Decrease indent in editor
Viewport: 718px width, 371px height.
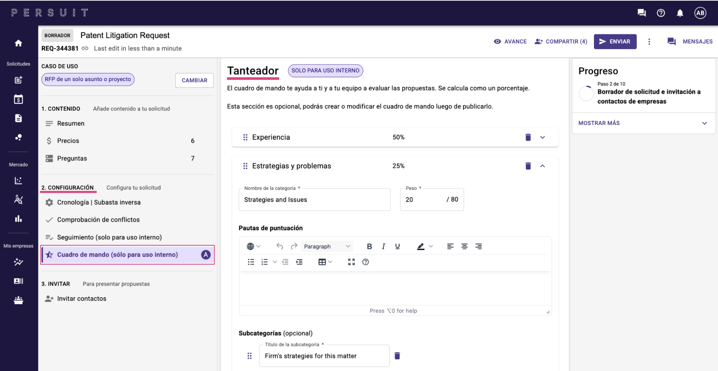(x=285, y=262)
